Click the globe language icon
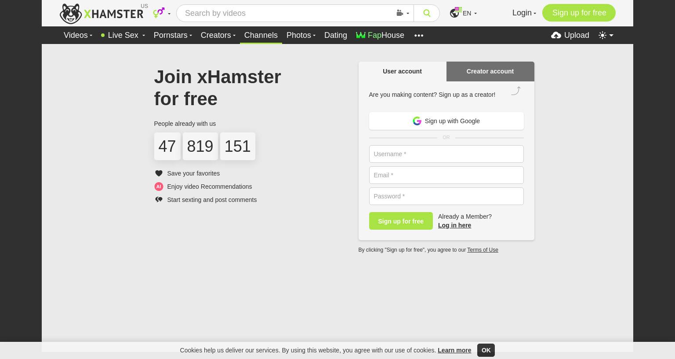This screenshot has width=675, height=359. (x=454, y=13)
